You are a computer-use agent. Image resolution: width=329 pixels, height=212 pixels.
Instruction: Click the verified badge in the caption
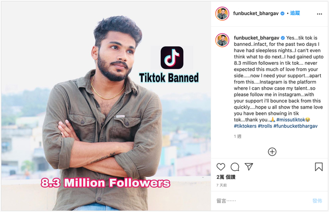coord(283,38)
